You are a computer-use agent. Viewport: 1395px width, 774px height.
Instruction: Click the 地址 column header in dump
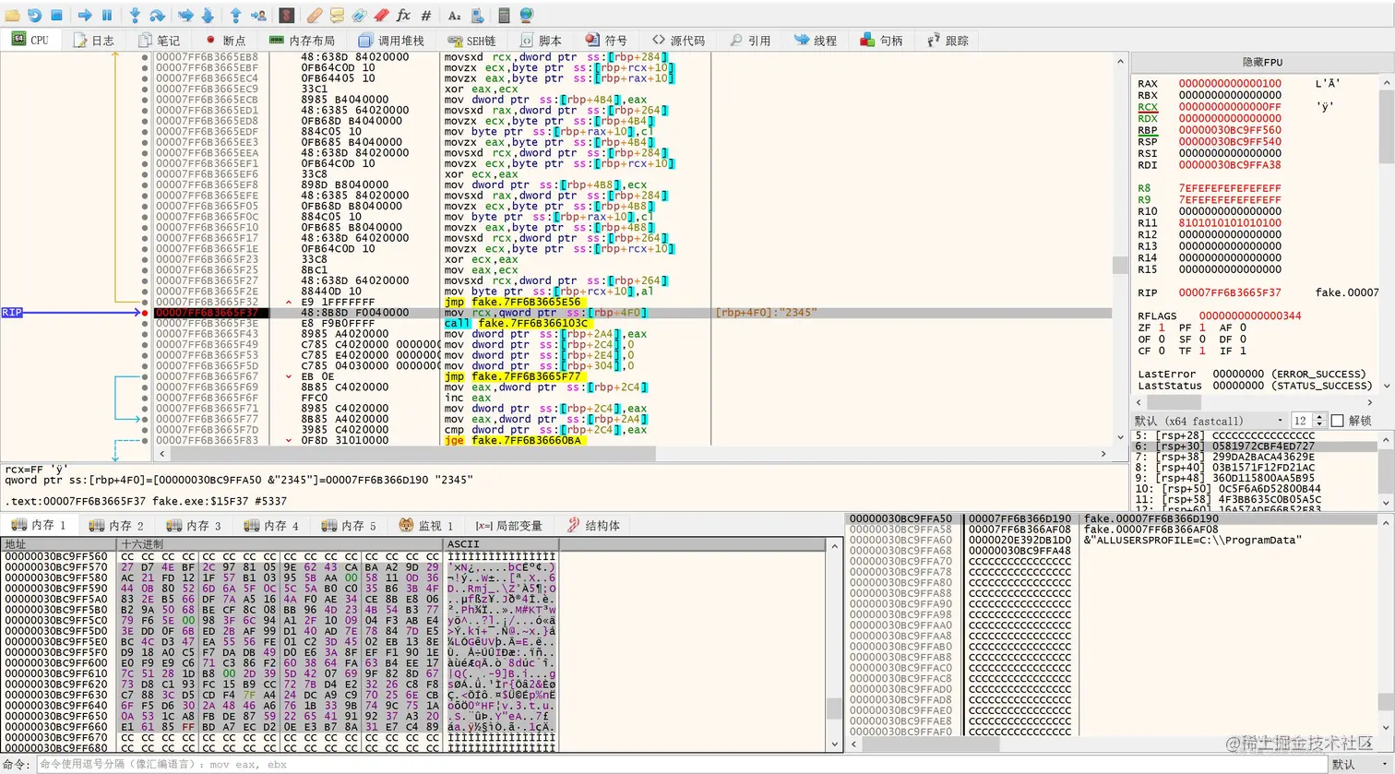click(60, 544)
